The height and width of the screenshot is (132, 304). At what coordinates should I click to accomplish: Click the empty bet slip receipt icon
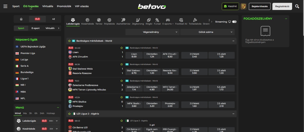(265, 31)
